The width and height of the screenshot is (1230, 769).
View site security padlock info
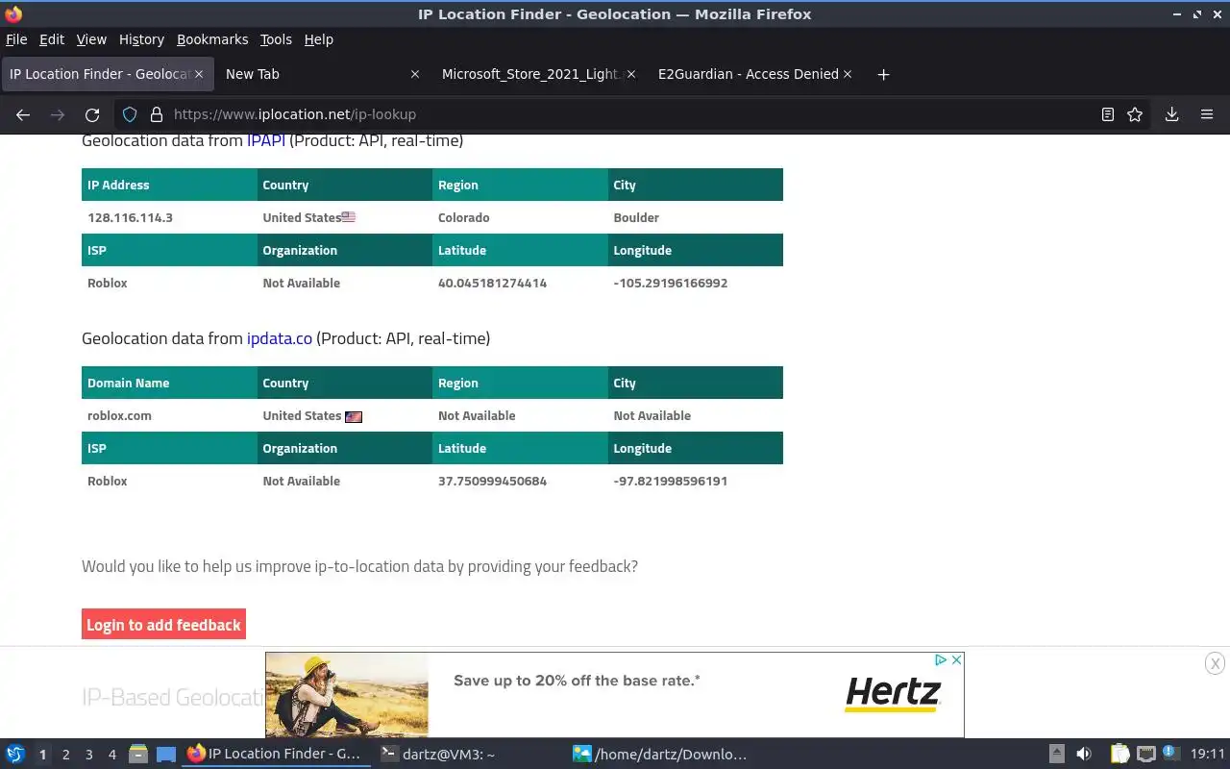157,114
